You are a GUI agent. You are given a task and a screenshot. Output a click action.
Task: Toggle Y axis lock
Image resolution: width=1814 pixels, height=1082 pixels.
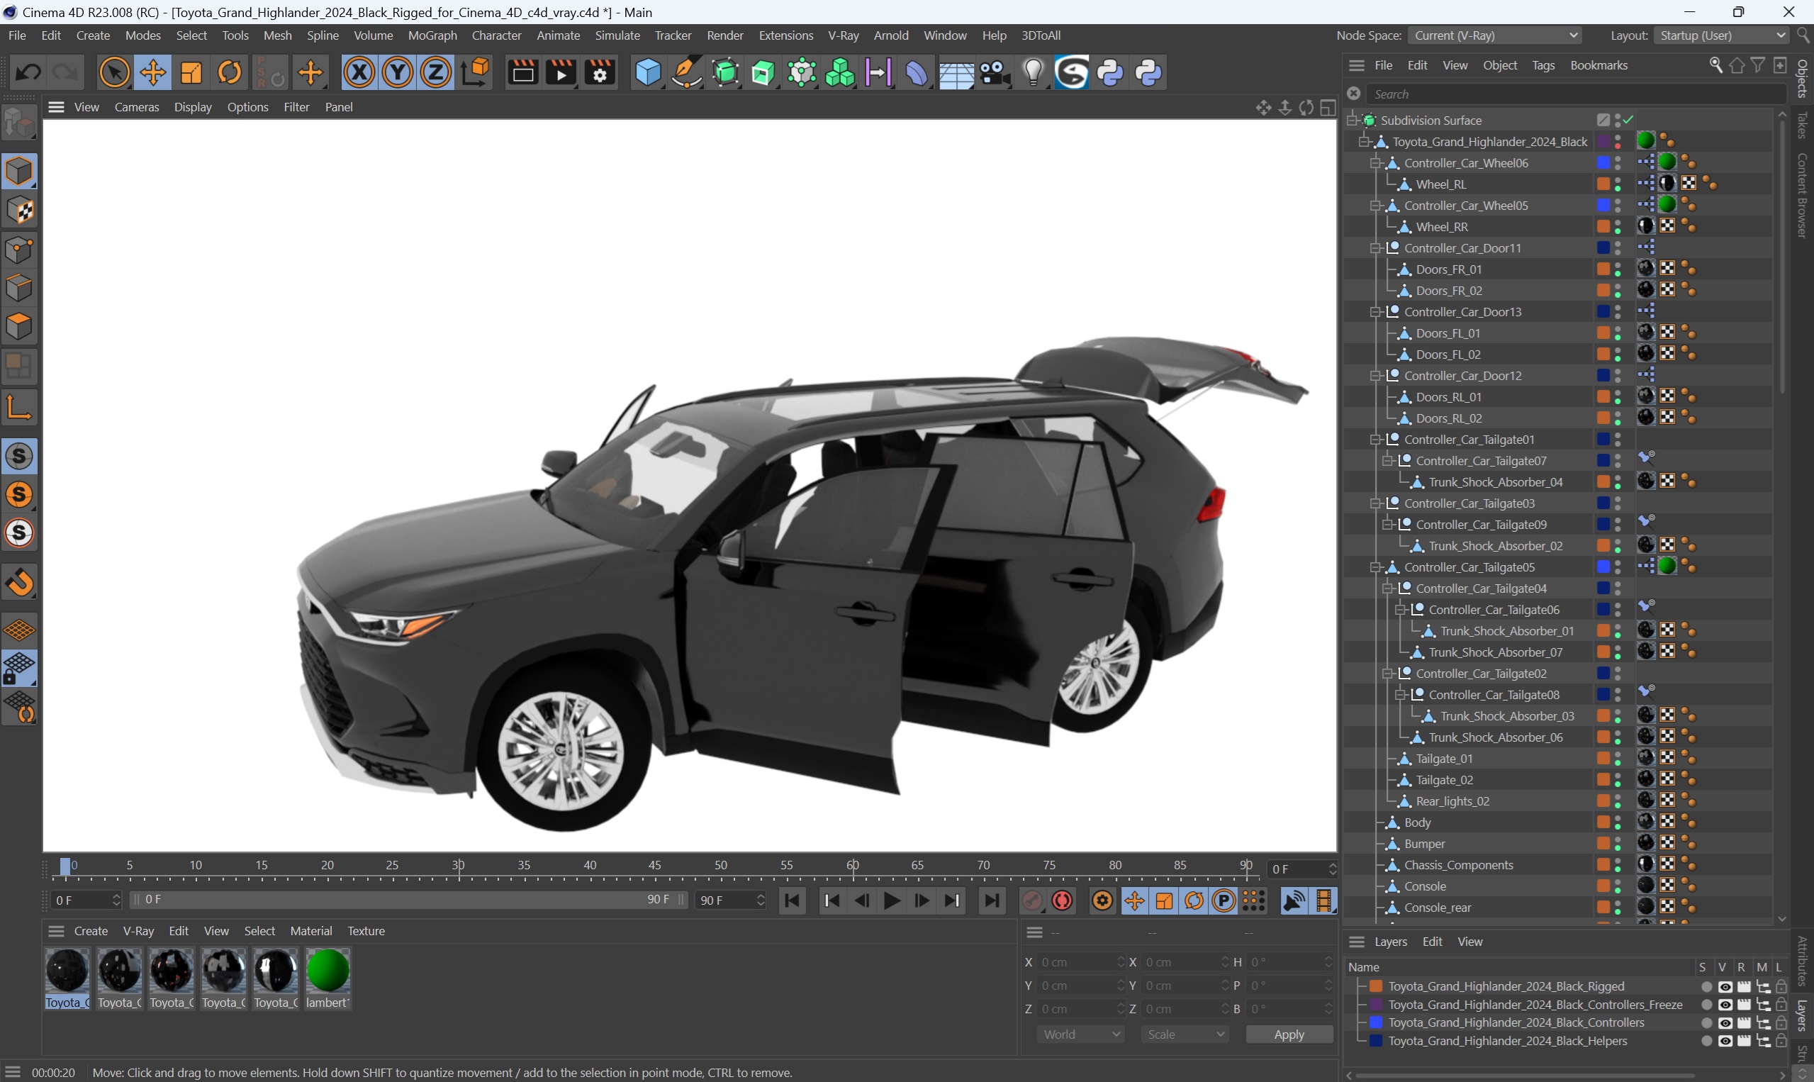(398, 73)
